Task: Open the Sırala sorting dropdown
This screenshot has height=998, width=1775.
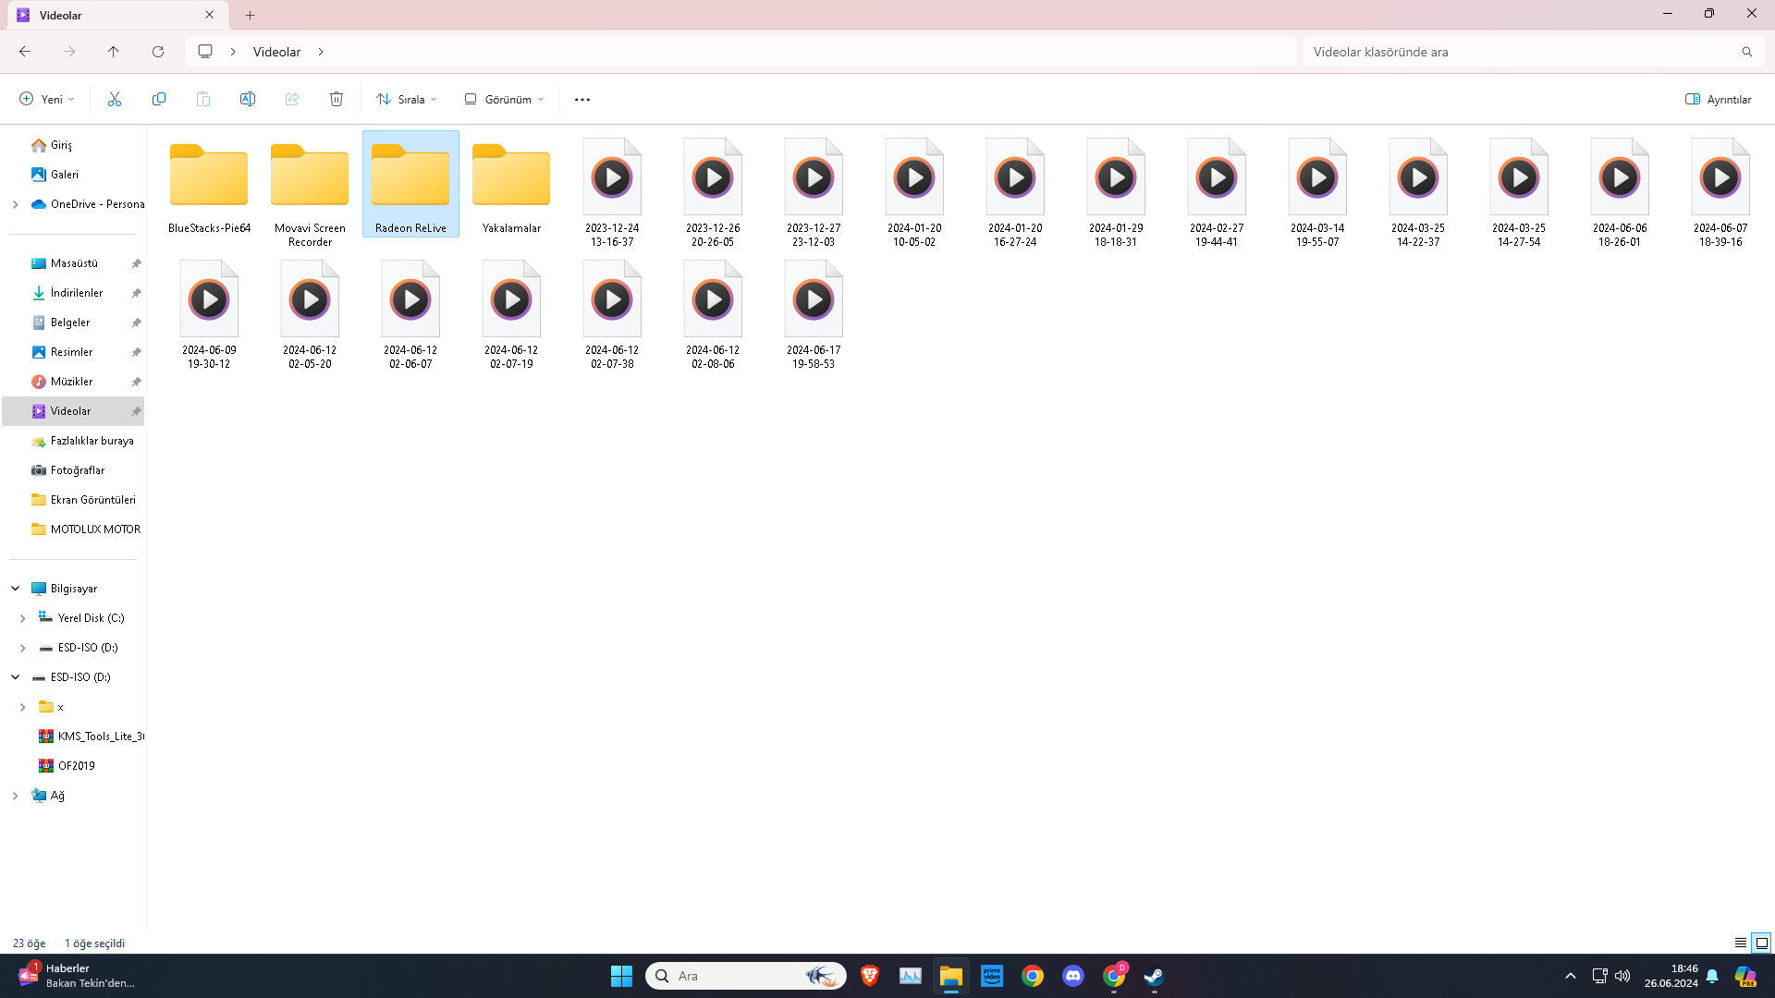Action: (405, 99)
